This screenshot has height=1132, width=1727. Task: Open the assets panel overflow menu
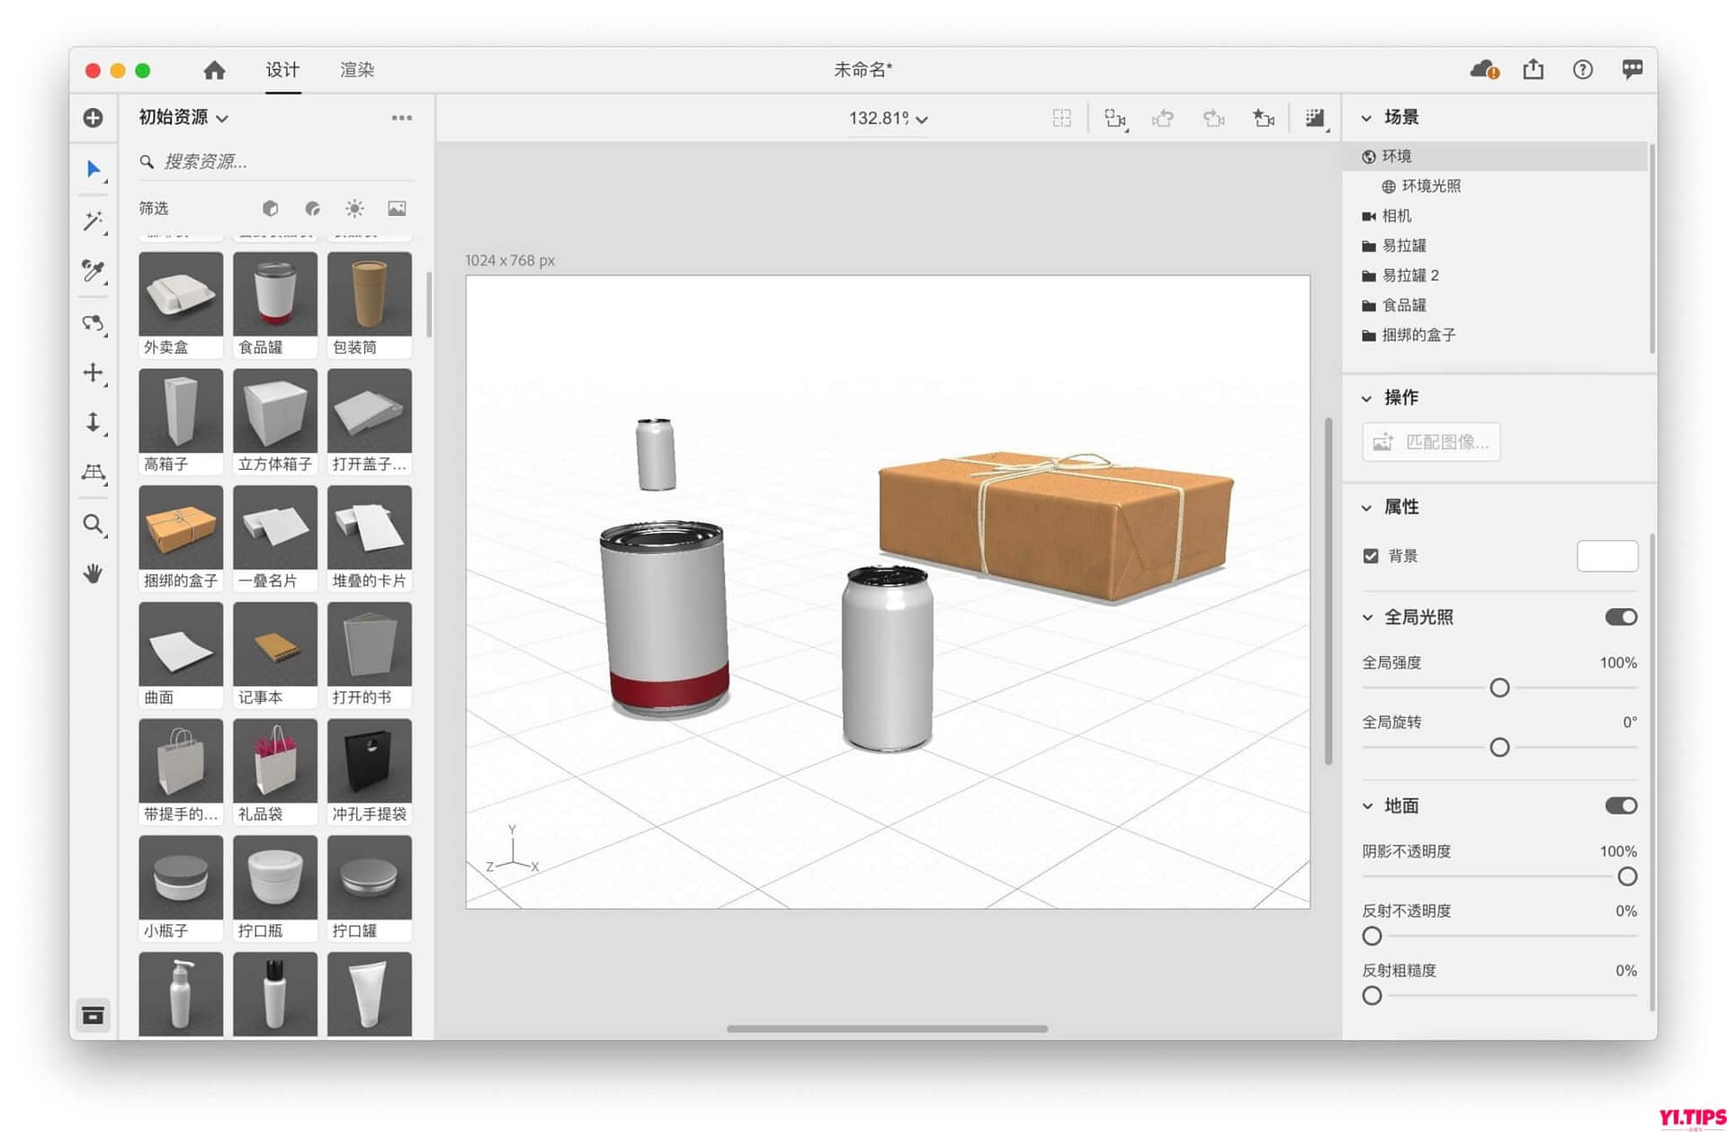tap(401, 118)
